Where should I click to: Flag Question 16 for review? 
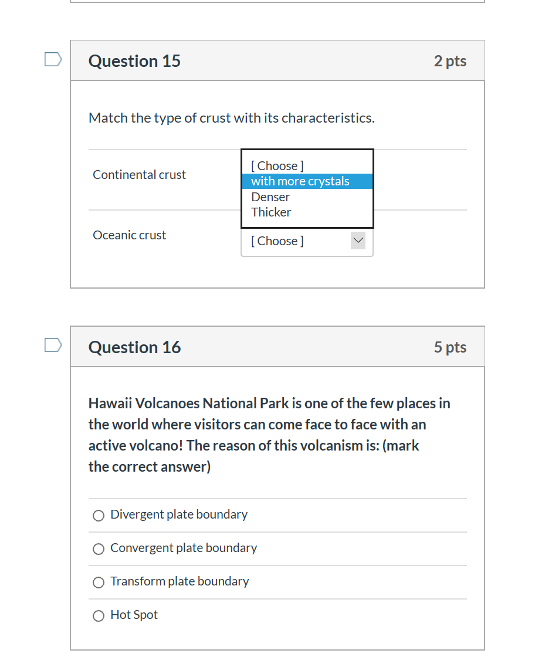click(x=53, y=345)
